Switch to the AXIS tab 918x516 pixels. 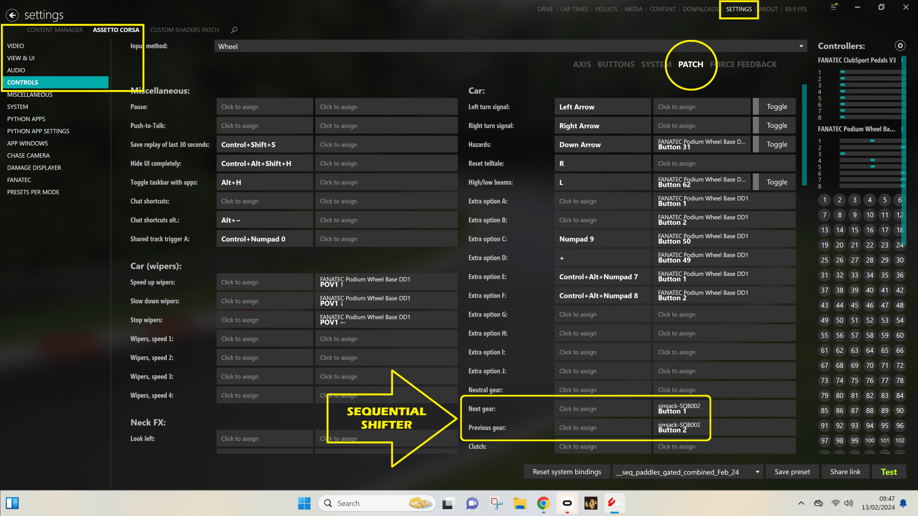click(581, 64)
